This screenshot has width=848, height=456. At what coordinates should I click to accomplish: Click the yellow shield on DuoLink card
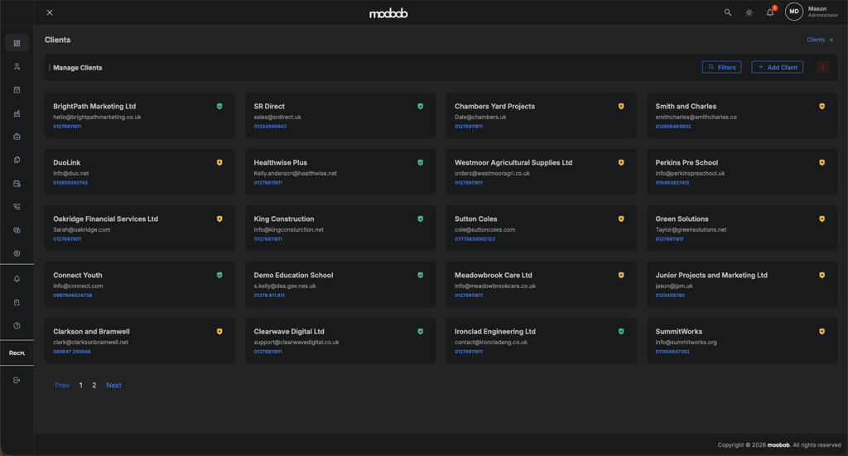(219, 163)
